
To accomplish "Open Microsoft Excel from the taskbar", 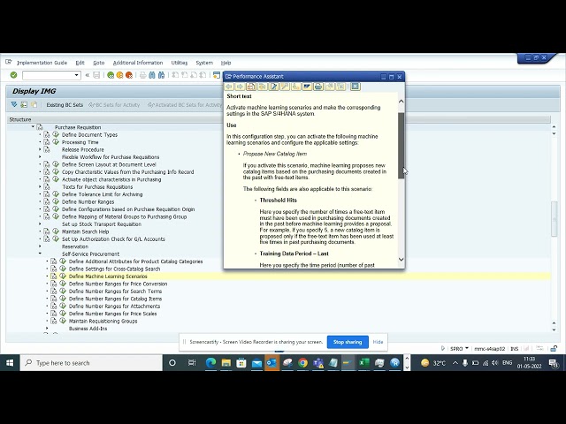I will coord(363,363).
